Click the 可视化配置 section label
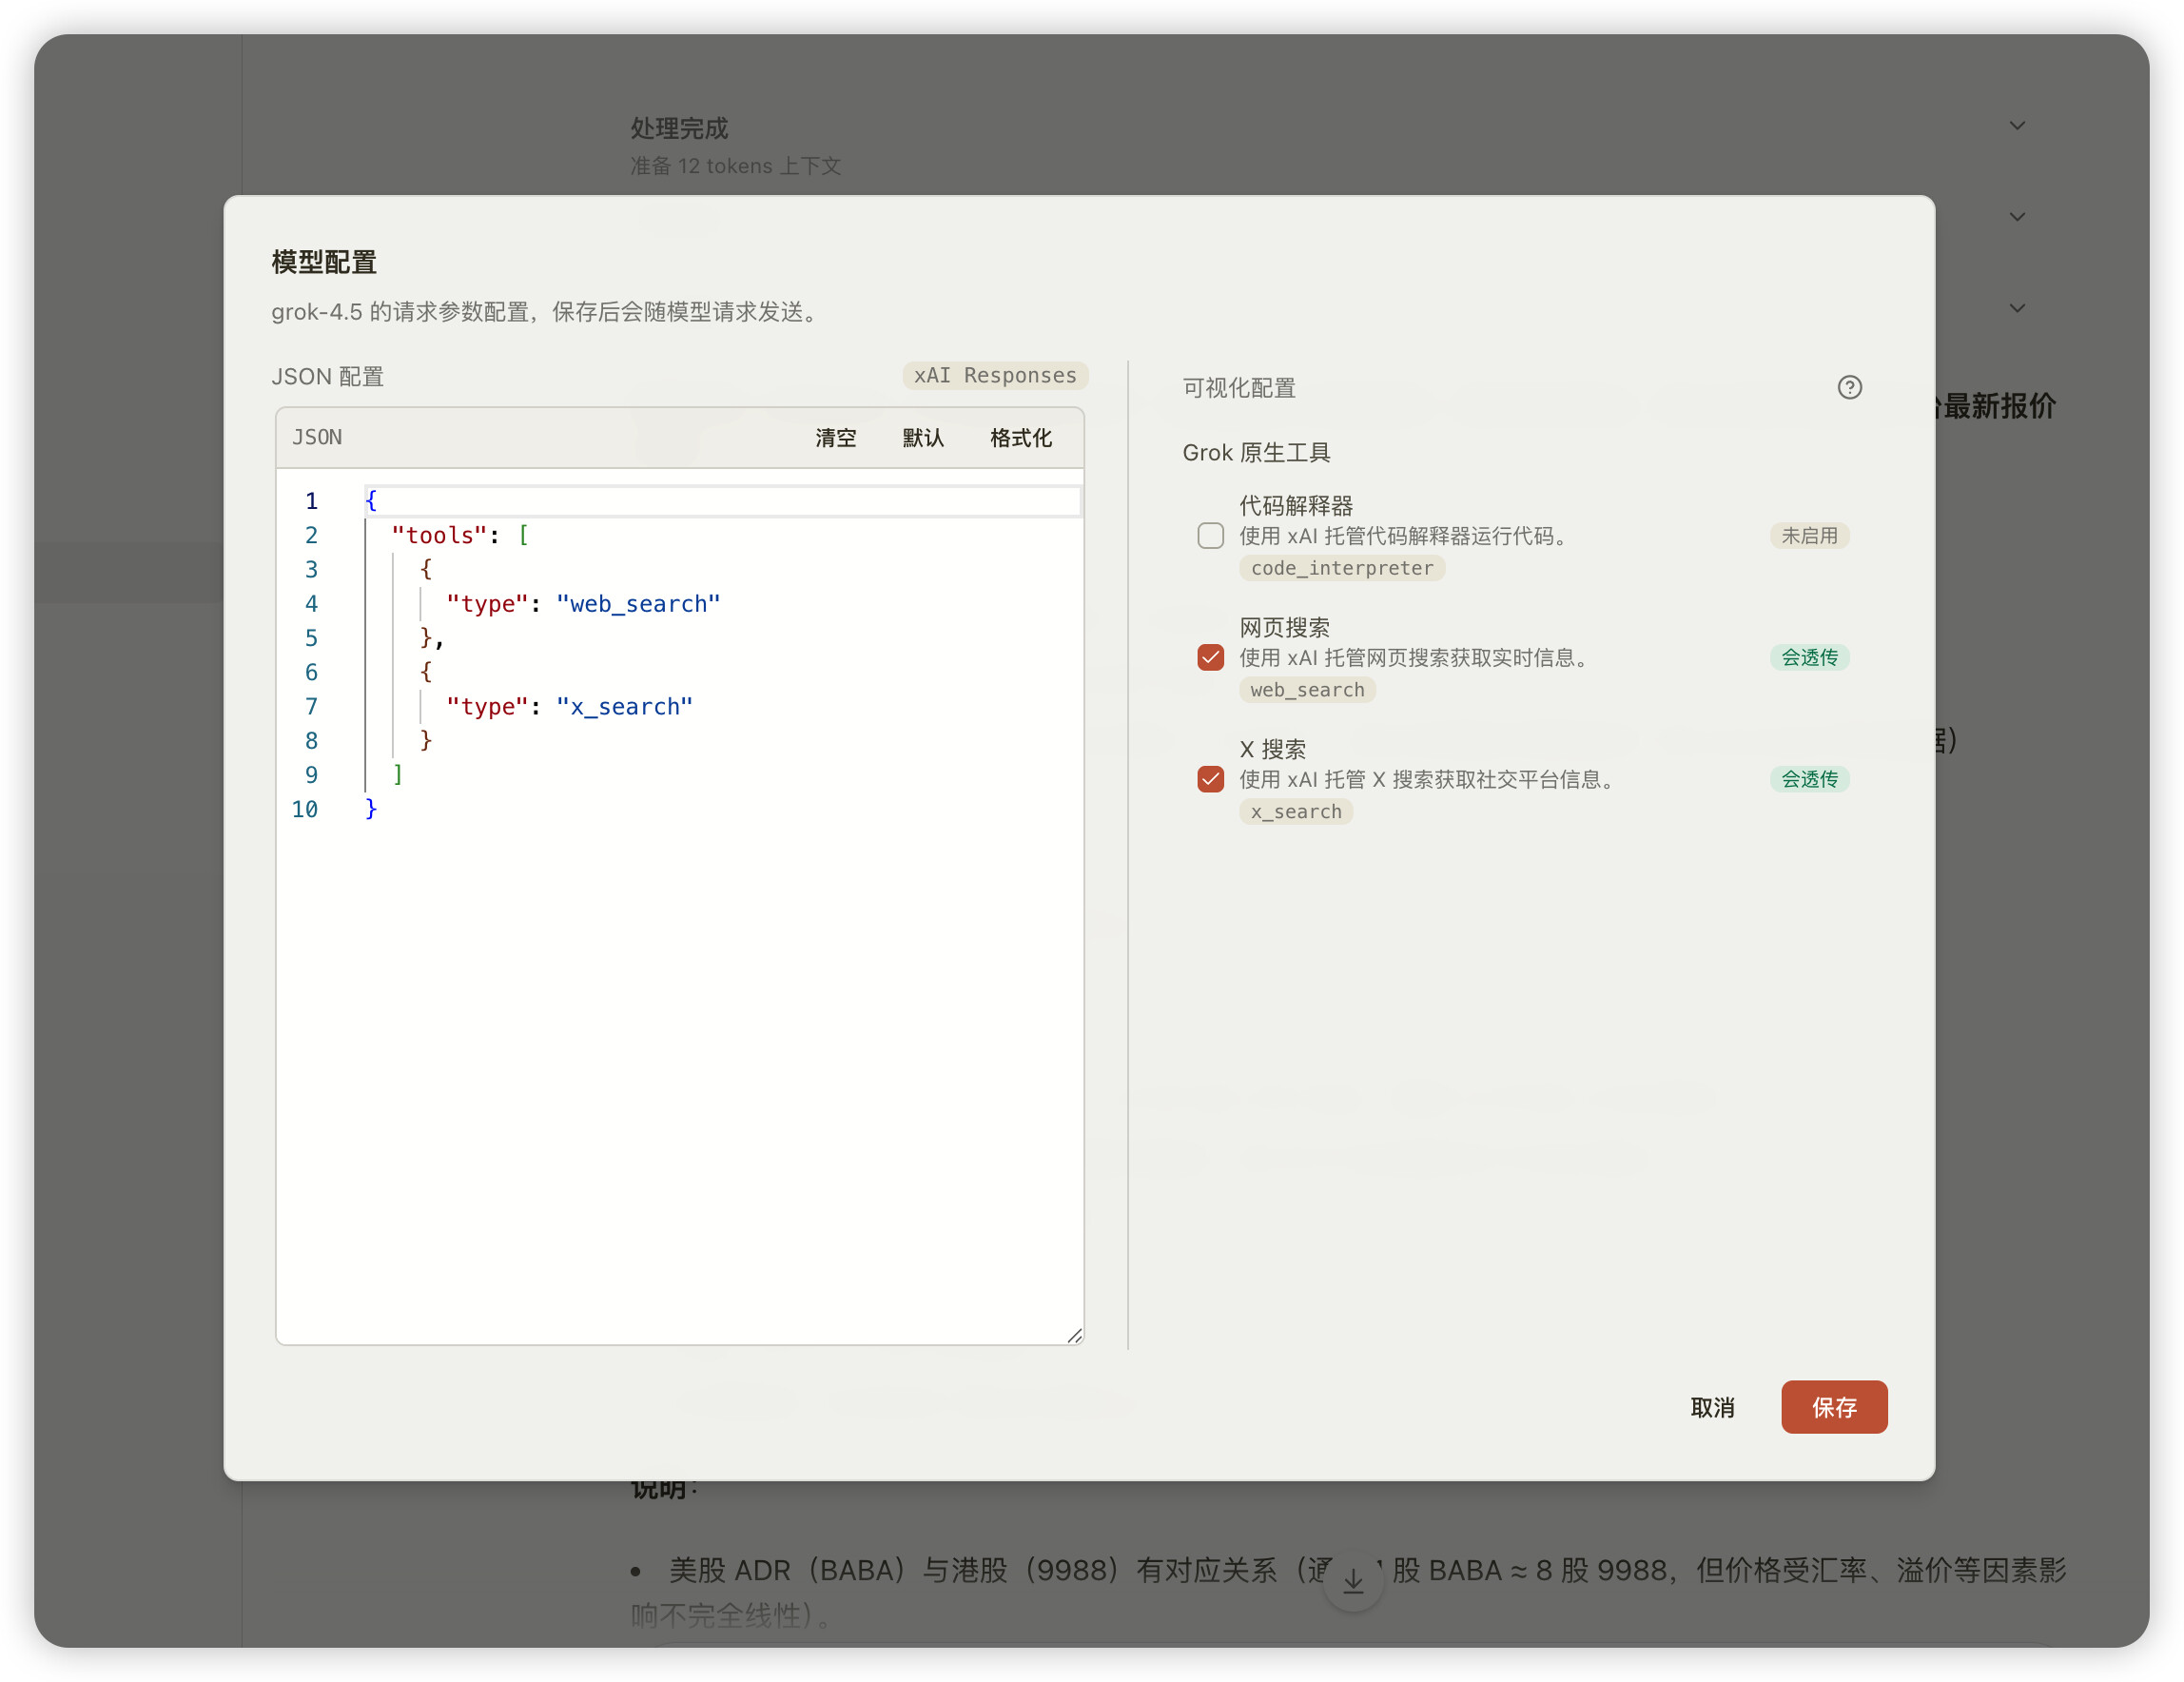 (x=1239, y=388)
